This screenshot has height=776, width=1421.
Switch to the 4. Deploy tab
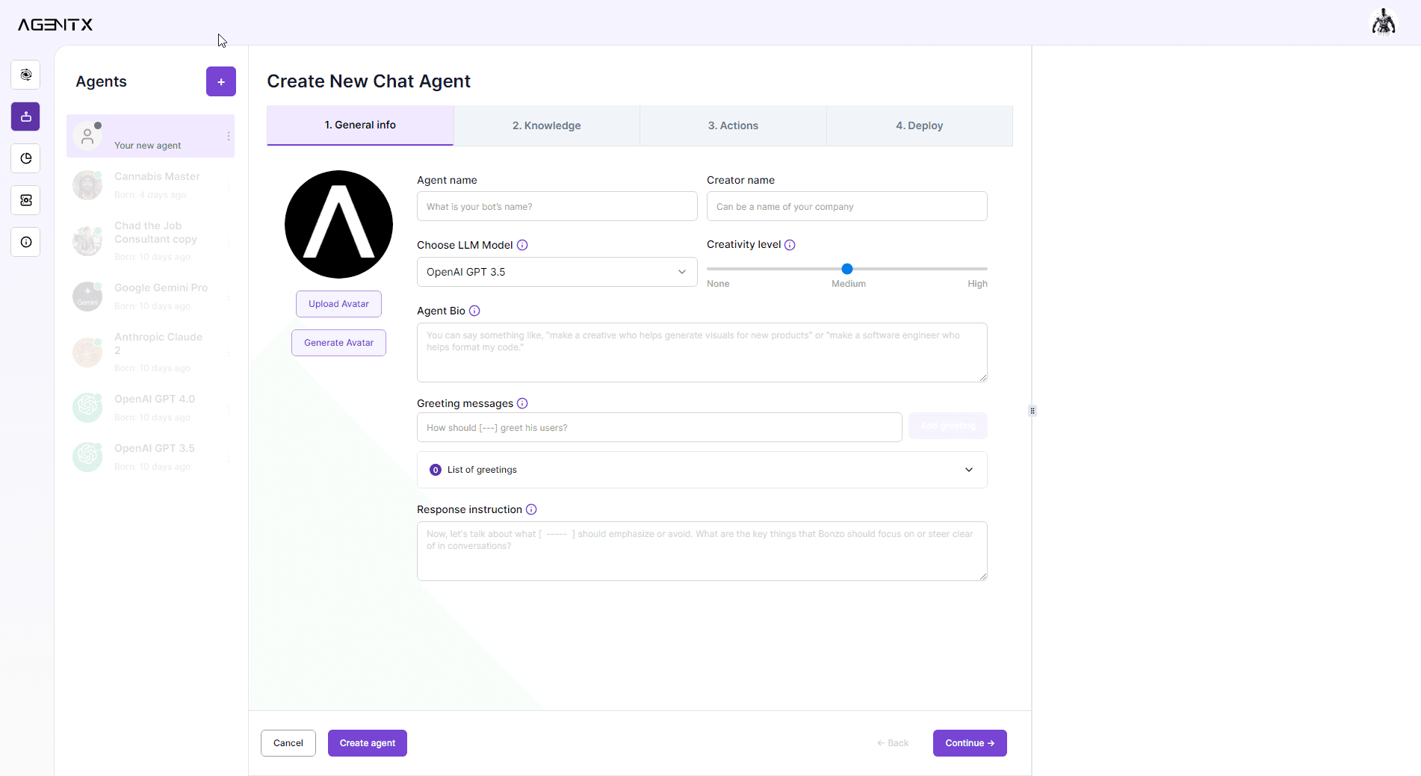pos(920,125)
